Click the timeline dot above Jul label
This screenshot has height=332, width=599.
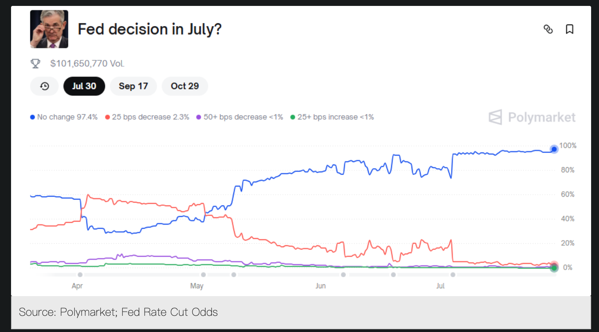tap(453, 274)
